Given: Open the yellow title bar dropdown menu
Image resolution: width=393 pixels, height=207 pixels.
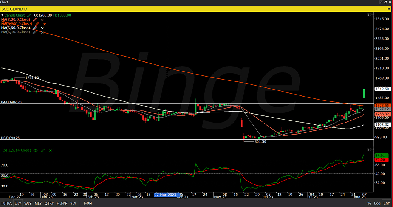Looking at the screenshot, I should 388,9.
